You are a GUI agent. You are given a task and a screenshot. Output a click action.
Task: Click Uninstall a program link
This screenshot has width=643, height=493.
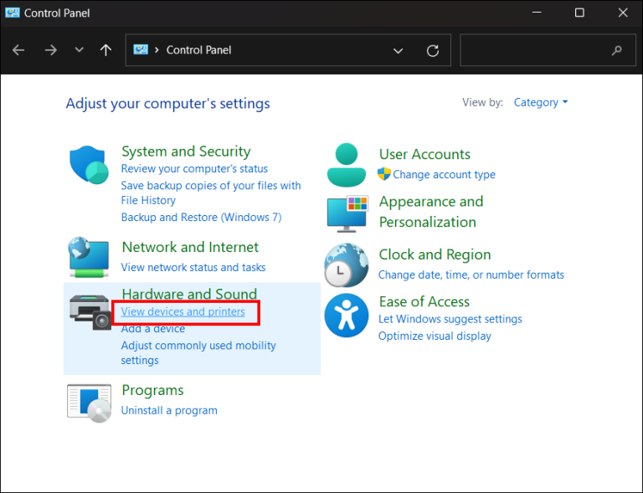[x=169, y=410]
